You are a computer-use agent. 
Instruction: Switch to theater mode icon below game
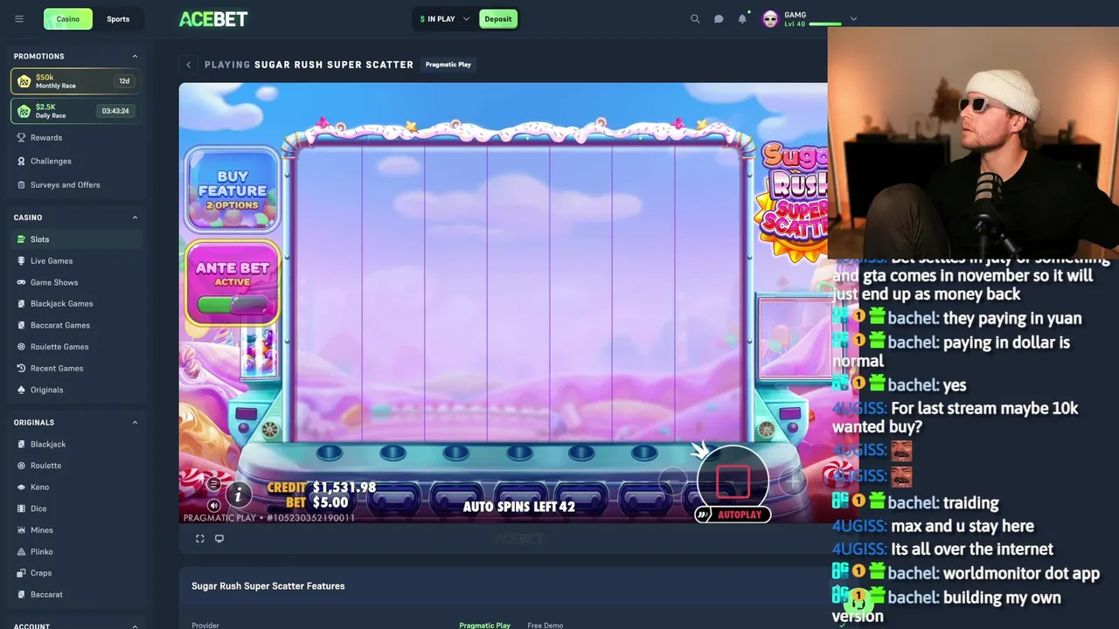click(219, 539)
